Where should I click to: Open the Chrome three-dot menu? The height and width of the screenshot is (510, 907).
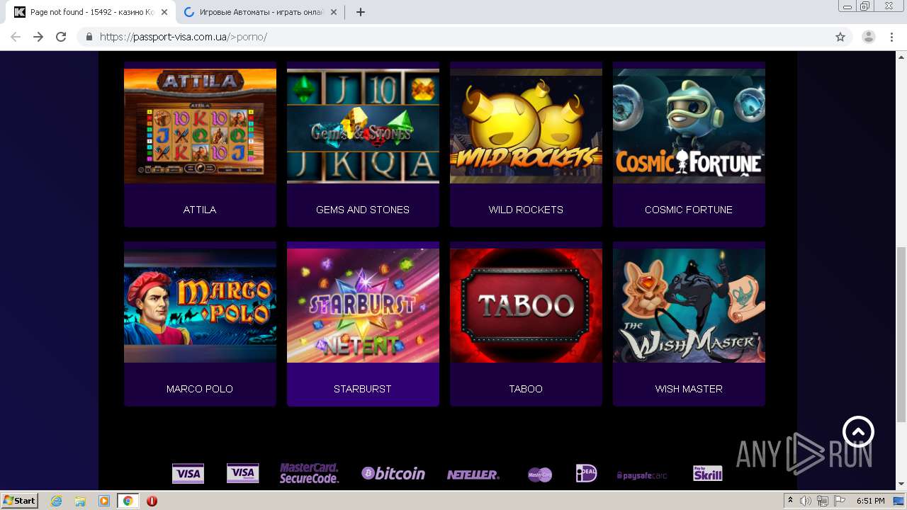click(891, 37)
